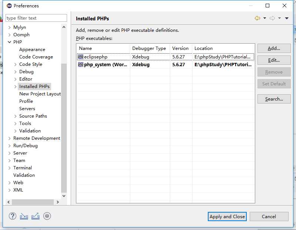Sort by Version column header
Screen dimensions: 296x230
pos(181,48)
